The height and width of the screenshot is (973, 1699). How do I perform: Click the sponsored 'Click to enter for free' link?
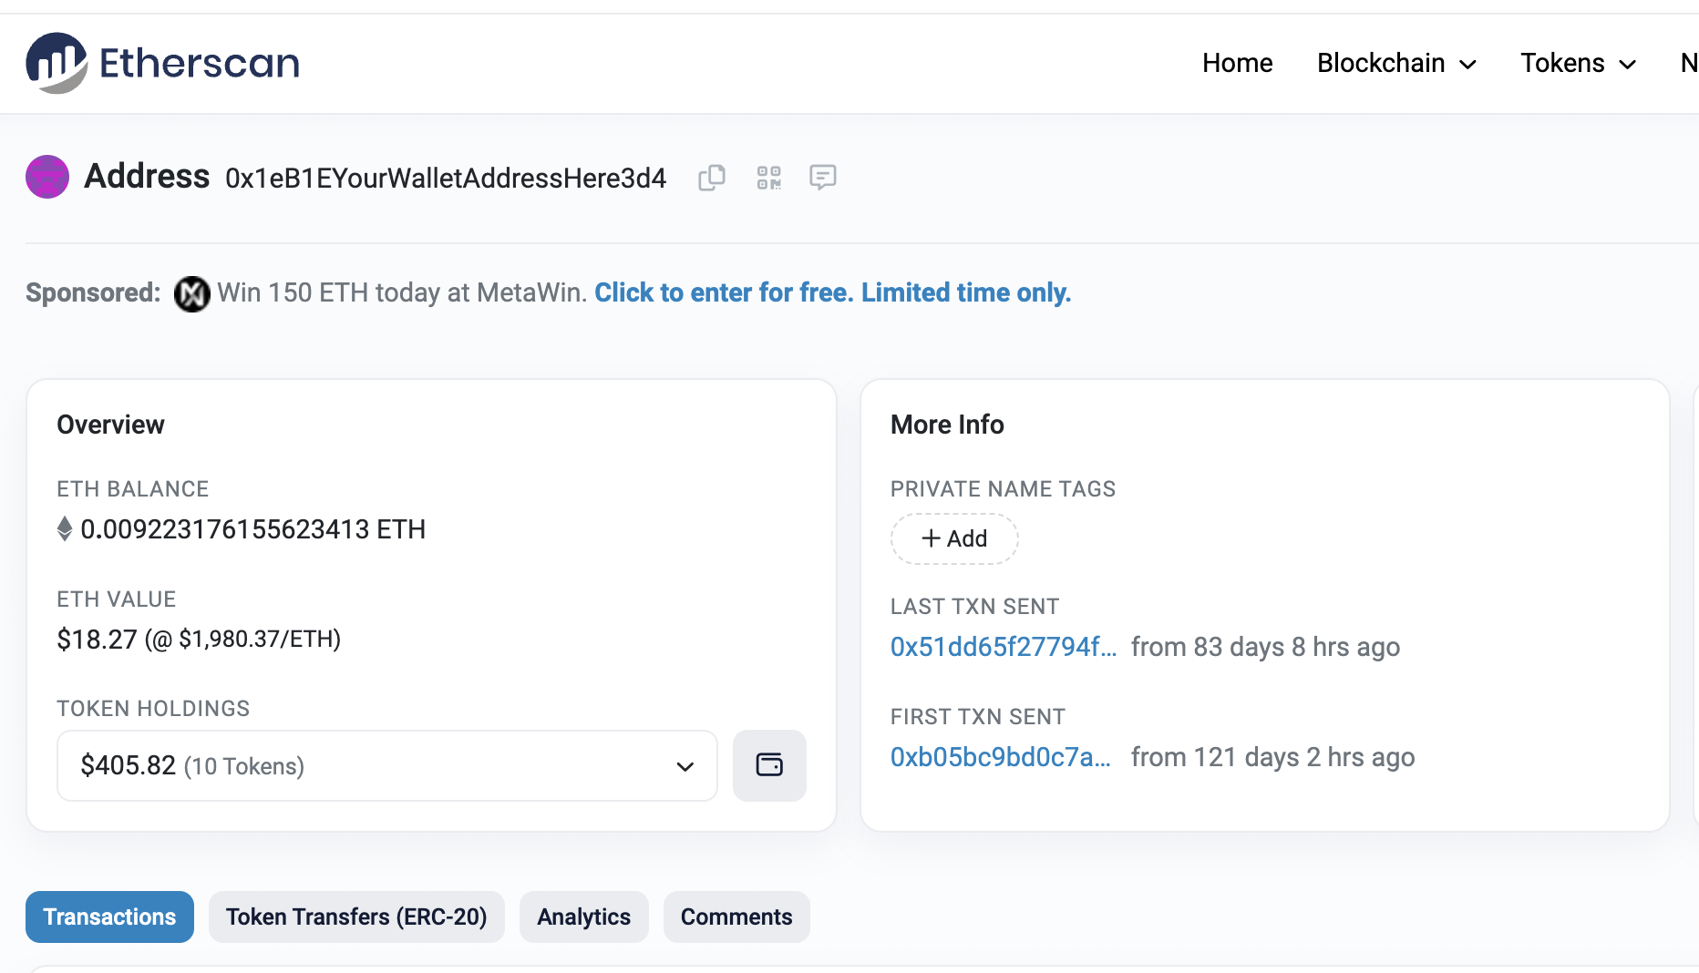tap(833, 292)
